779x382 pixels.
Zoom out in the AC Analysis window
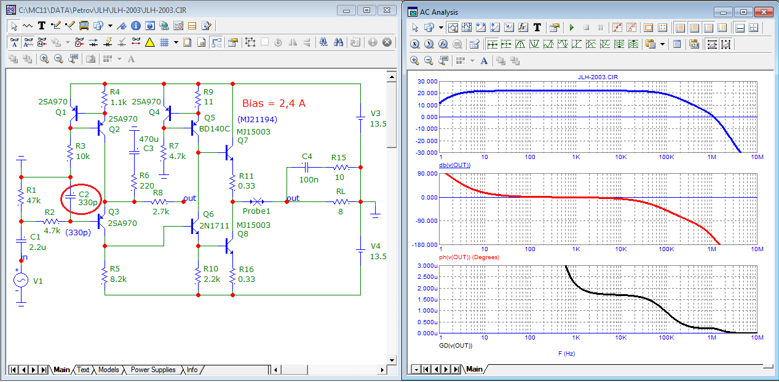[429, 60]
